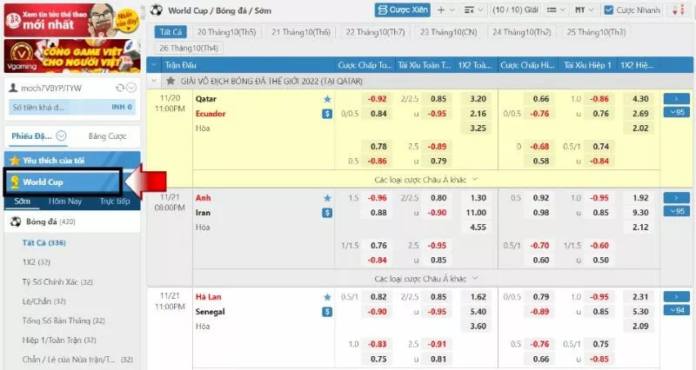Viewport: 696px width, 370px height.
Task: Open the plus sign dropdown in top toolbar
Action: 445,10
